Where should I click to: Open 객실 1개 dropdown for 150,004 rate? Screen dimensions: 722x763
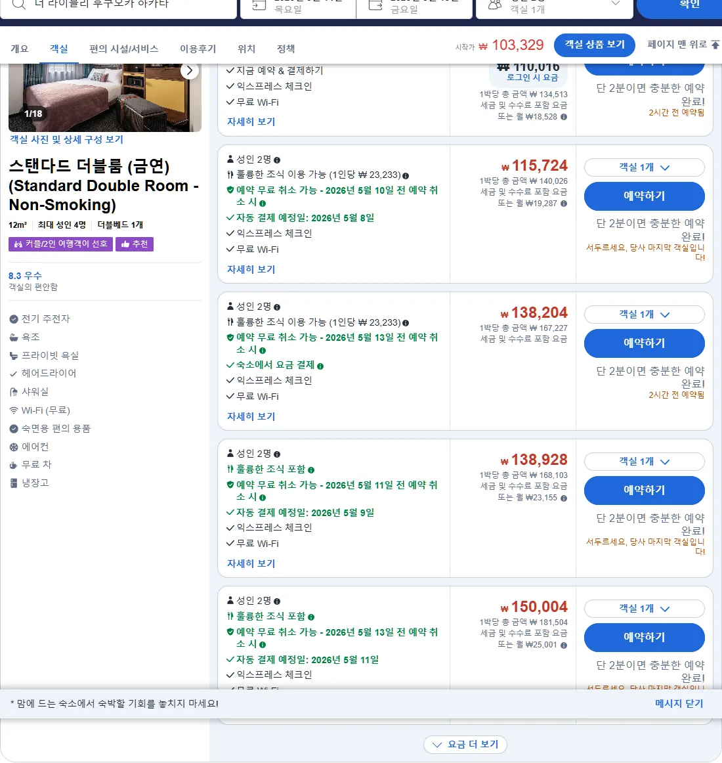644,608
